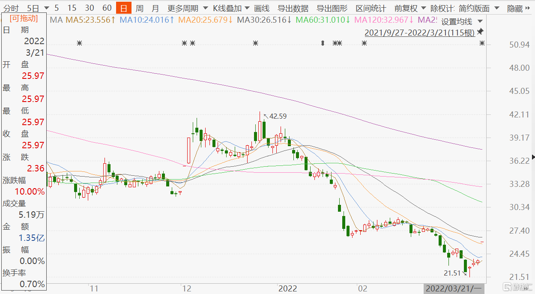This screenshot has height=294, width=535.
Task: Click the MA20:25.679 indicator label
Action: point(206,20)
